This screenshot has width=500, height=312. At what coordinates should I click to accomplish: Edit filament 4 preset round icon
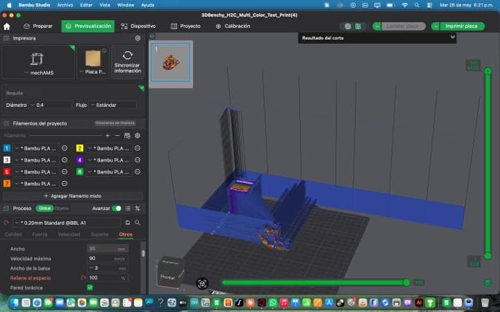pyautogui.click(x=137, y=160)
